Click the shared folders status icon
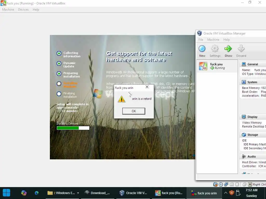Image resolution: width=266 pixels, height=199 pixels. click(x=231, y=184)
